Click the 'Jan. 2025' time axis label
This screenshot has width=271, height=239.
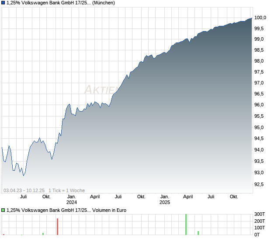165,199
